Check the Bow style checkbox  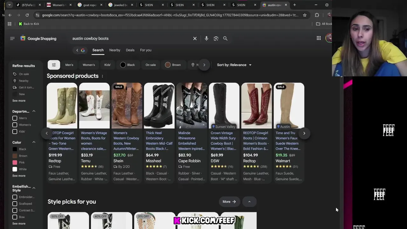(15, 217)
